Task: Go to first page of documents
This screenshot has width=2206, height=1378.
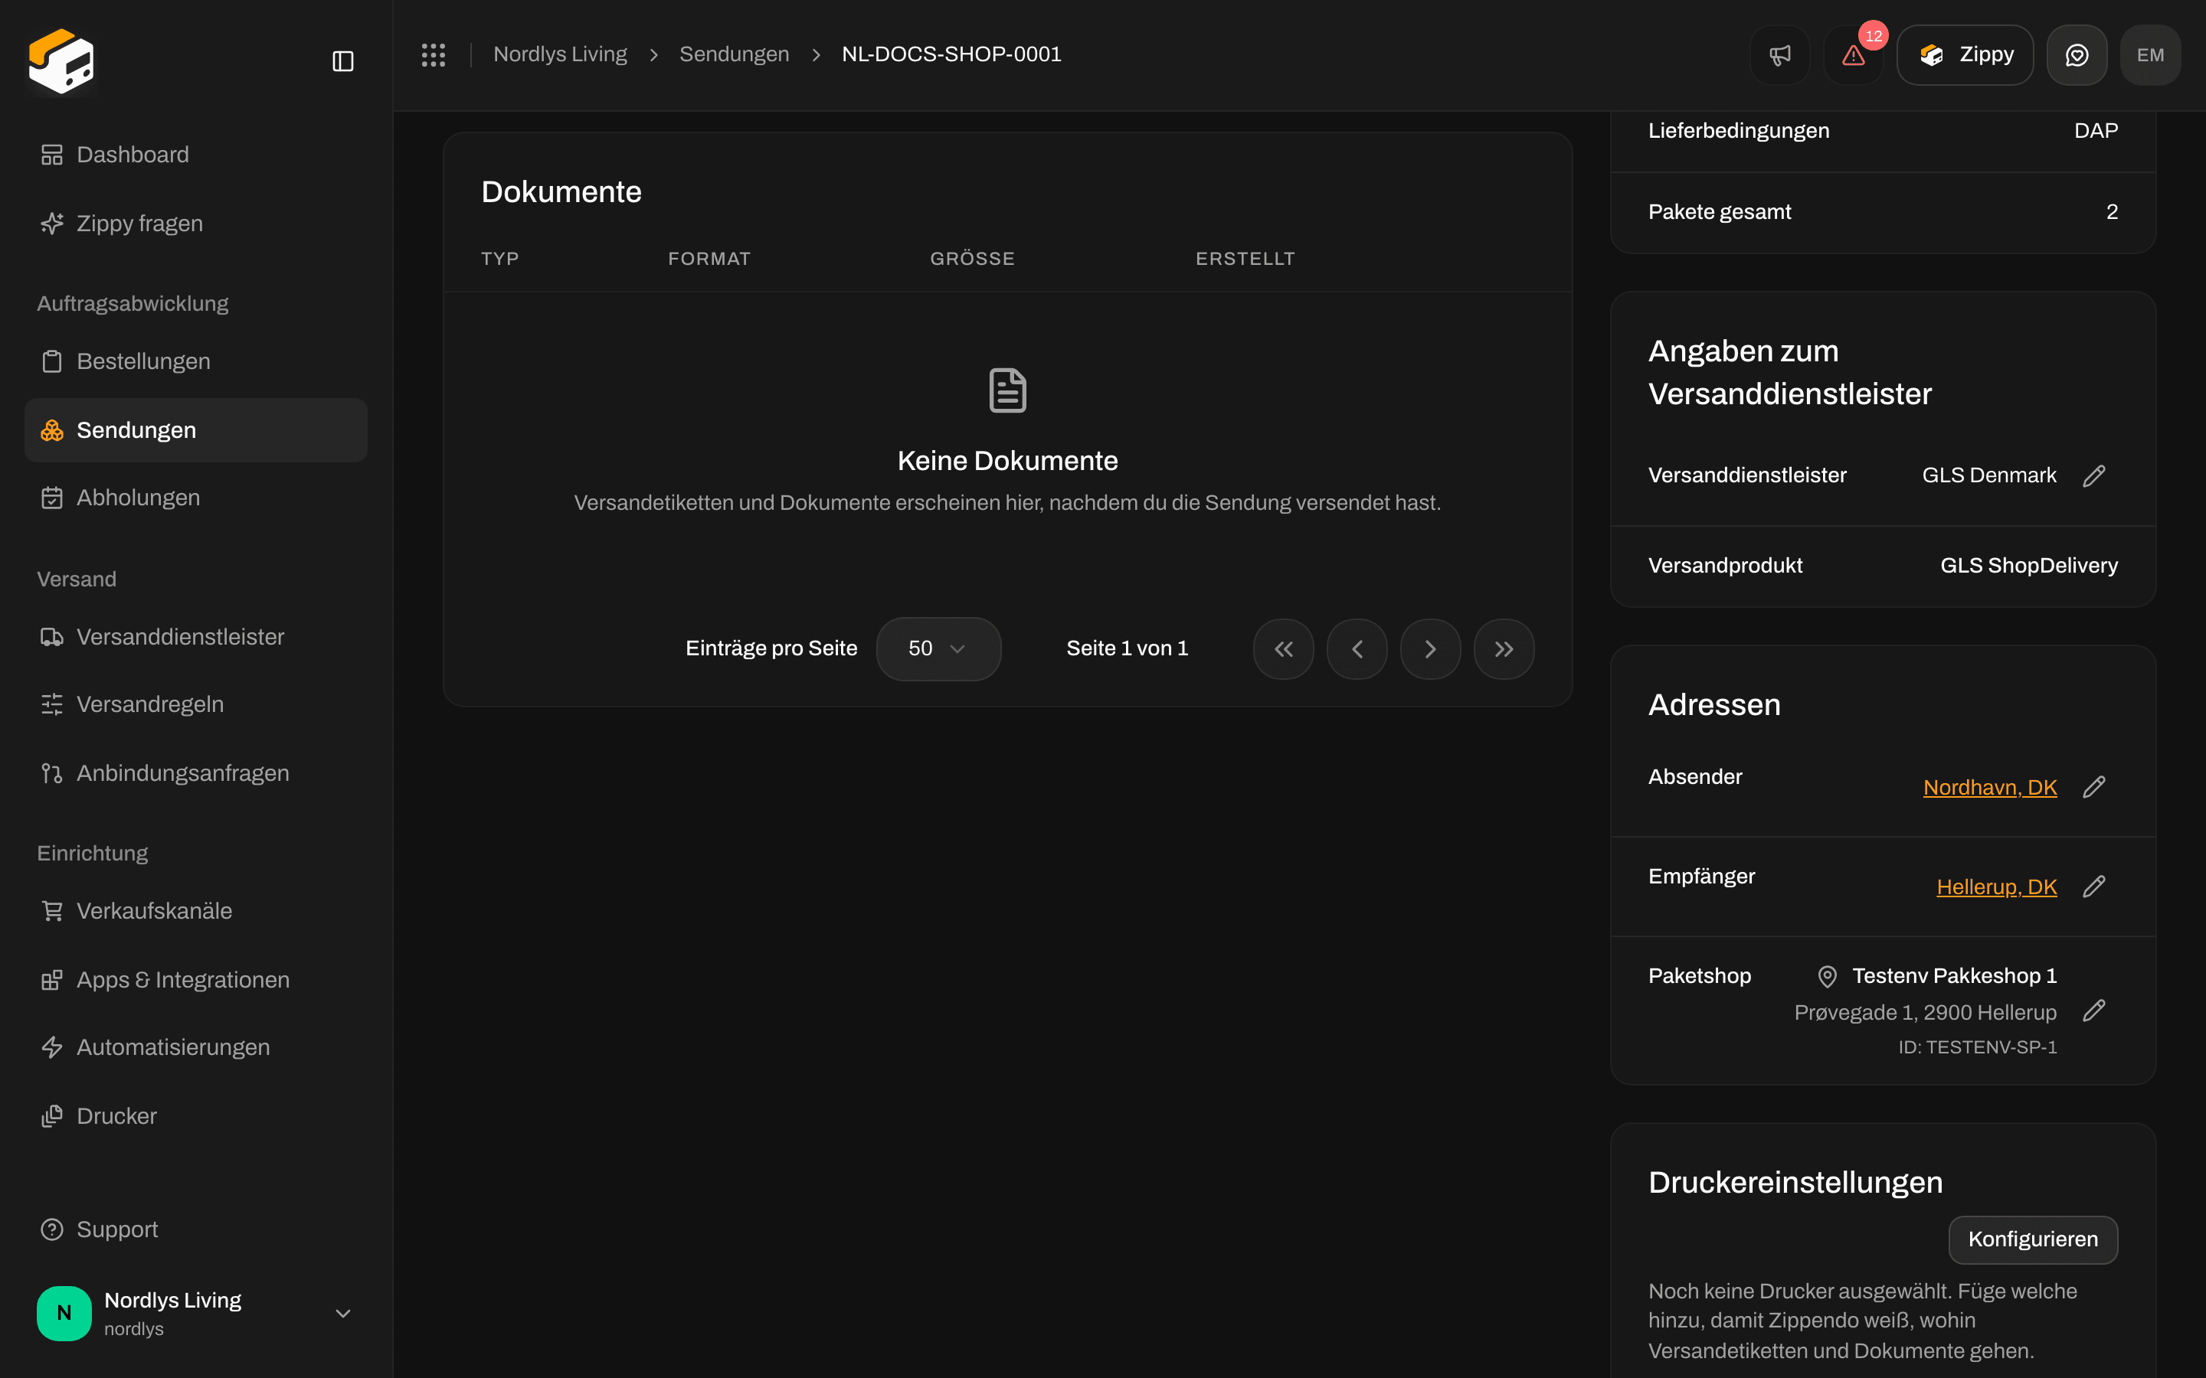Action: tap(1284, 649)
